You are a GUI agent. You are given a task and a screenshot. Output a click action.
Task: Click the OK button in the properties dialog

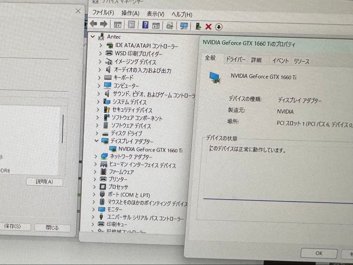(x=319, y=253)
